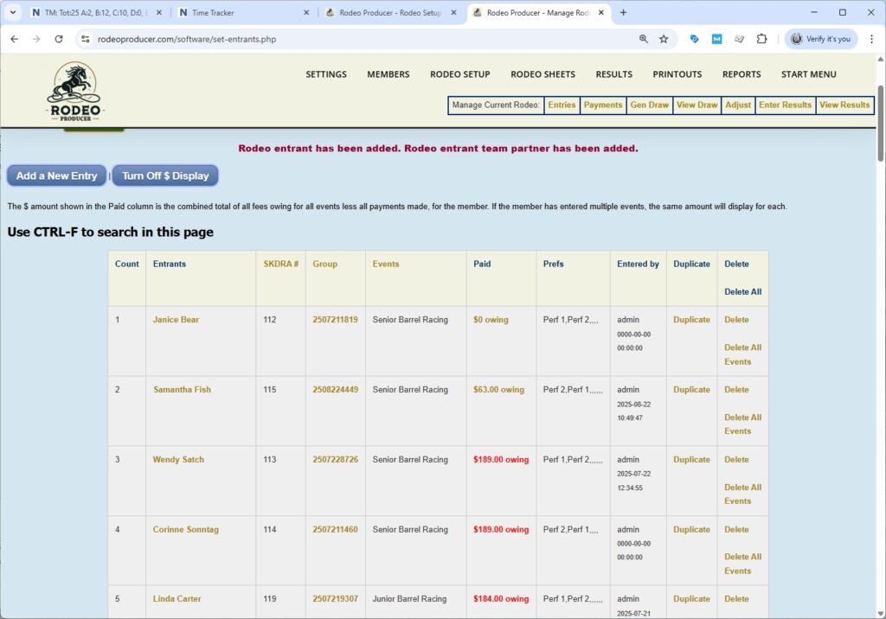Expand the tab search dropdown arrow

(12, 13)
